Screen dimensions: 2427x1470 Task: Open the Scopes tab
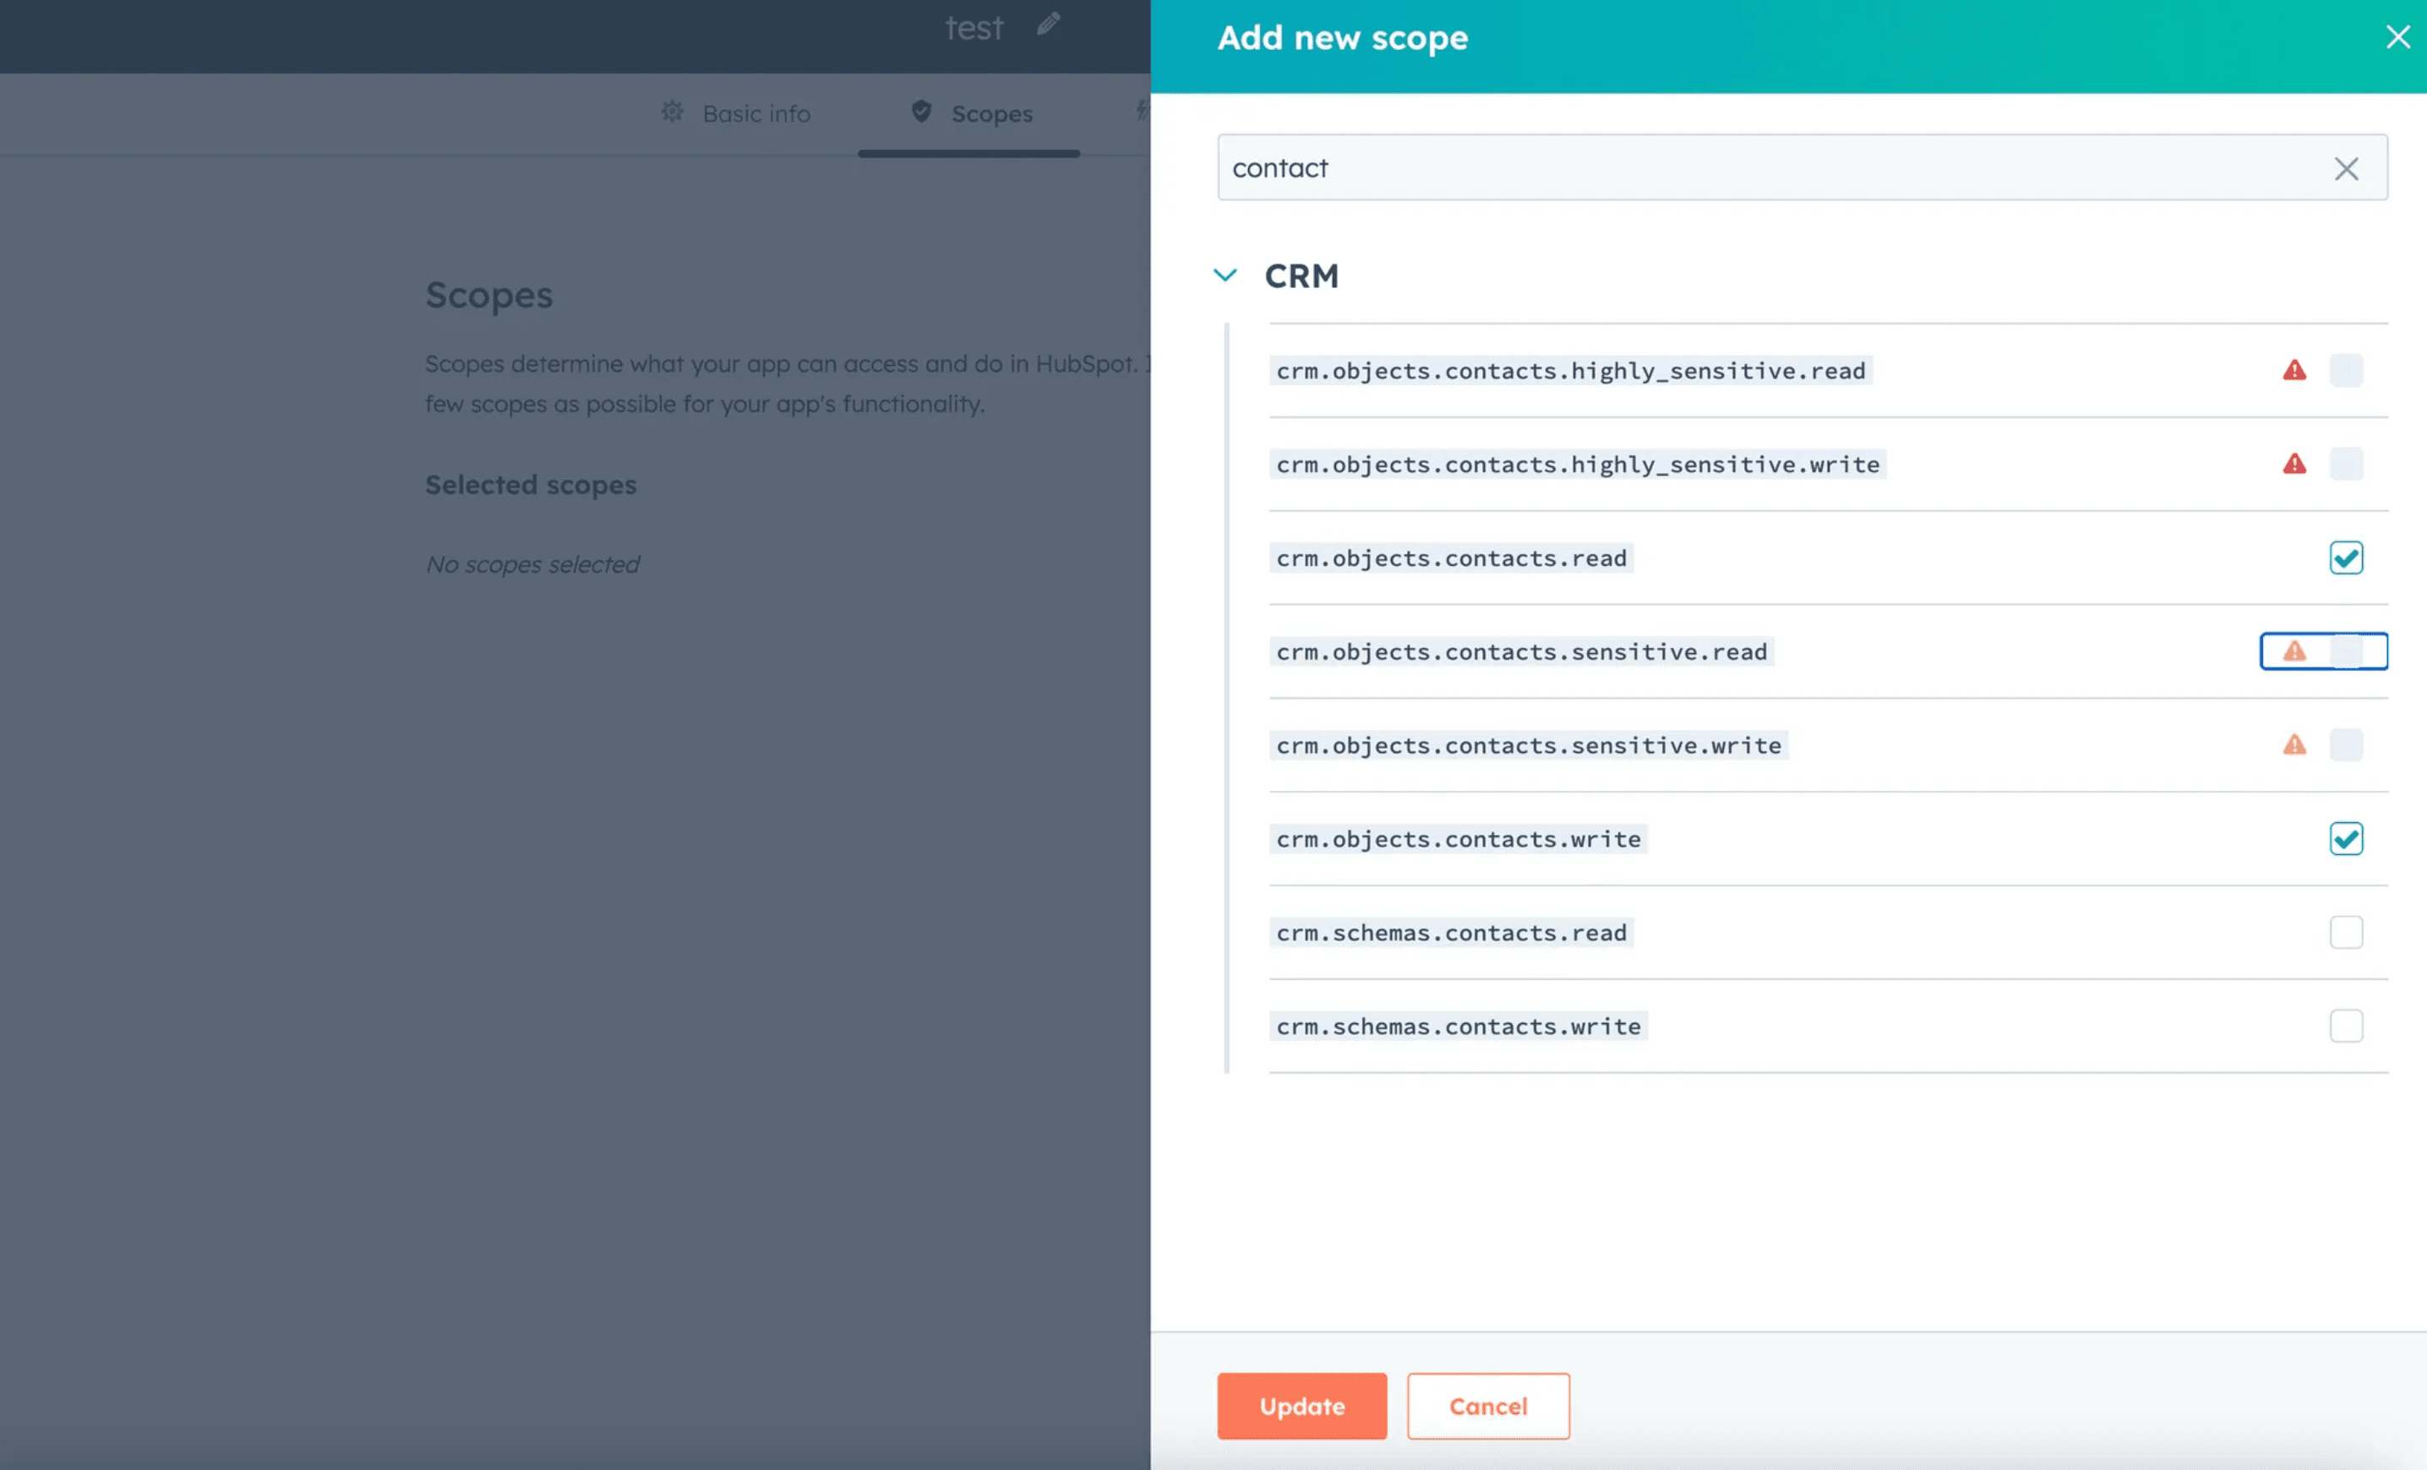coord(970,113)
